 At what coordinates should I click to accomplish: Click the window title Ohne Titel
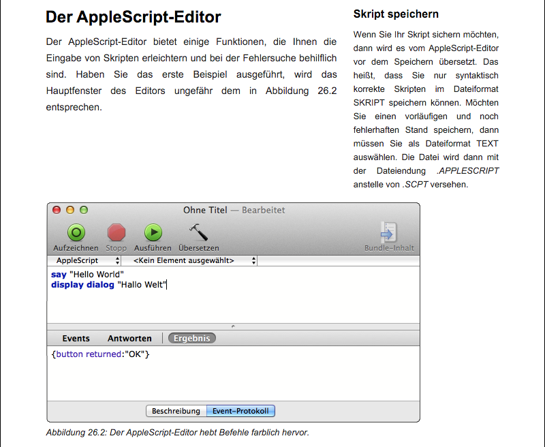pos(205,210)
